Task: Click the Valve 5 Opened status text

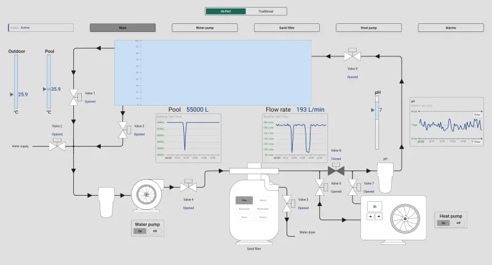Action: pyautogui.click(x=303, y=208)
